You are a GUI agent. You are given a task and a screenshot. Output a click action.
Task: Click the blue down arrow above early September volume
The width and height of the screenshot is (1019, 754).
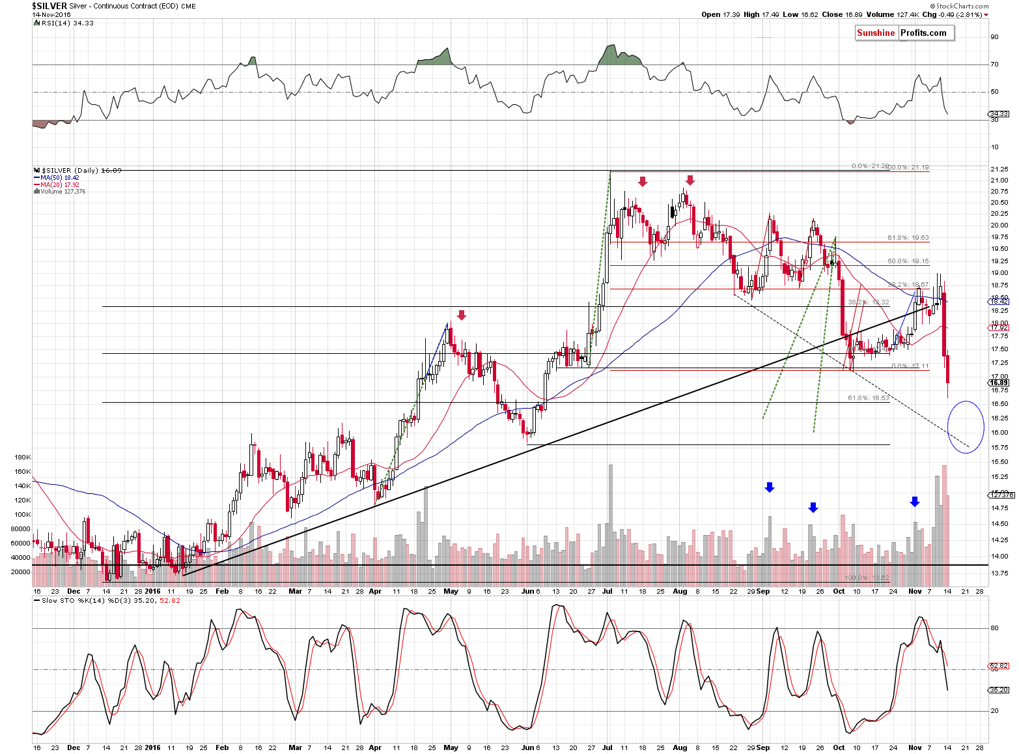[x=770, y=487]
